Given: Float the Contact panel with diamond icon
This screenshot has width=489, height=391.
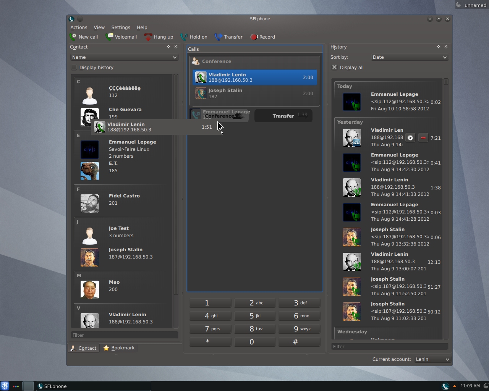Looking at the screenshot, I should tap(168, 47).
